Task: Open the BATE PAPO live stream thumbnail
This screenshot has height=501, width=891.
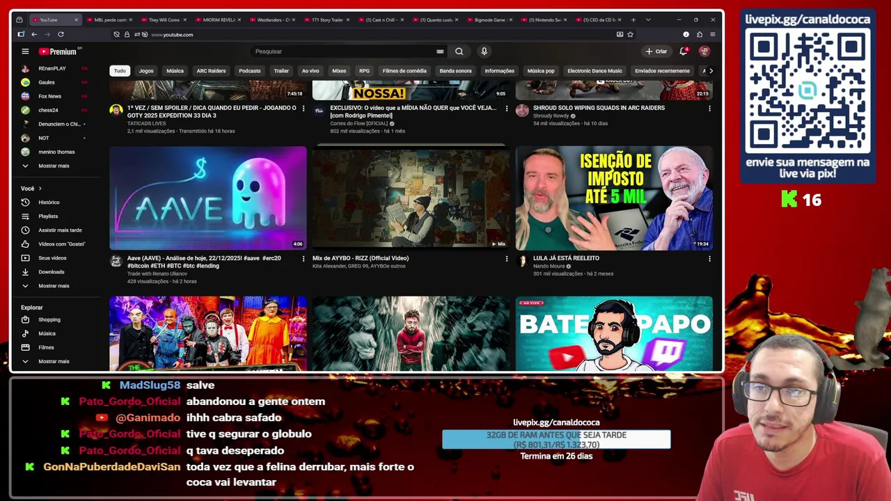Action: [x=614, y=334]
